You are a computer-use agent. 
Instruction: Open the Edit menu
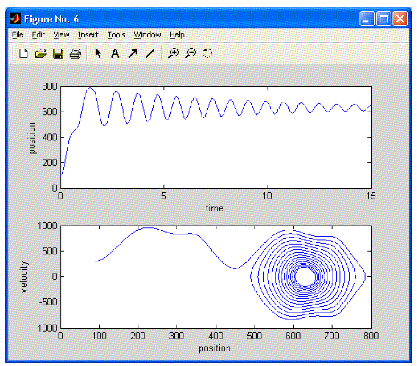(38, 35)
